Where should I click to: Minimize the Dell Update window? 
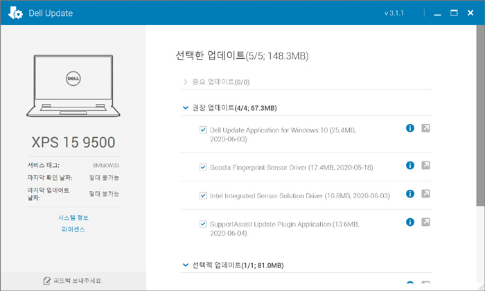[437, 13]
